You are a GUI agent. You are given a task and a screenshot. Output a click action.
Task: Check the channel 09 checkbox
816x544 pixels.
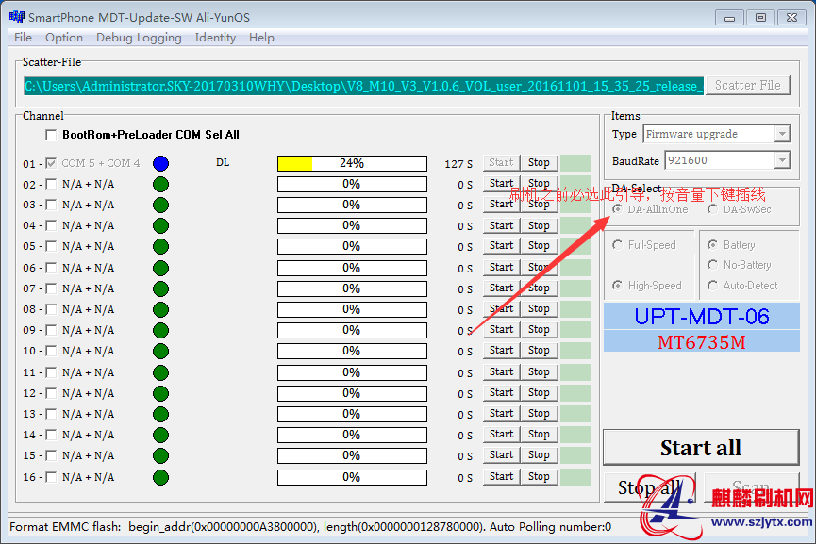tap(51, 330)
